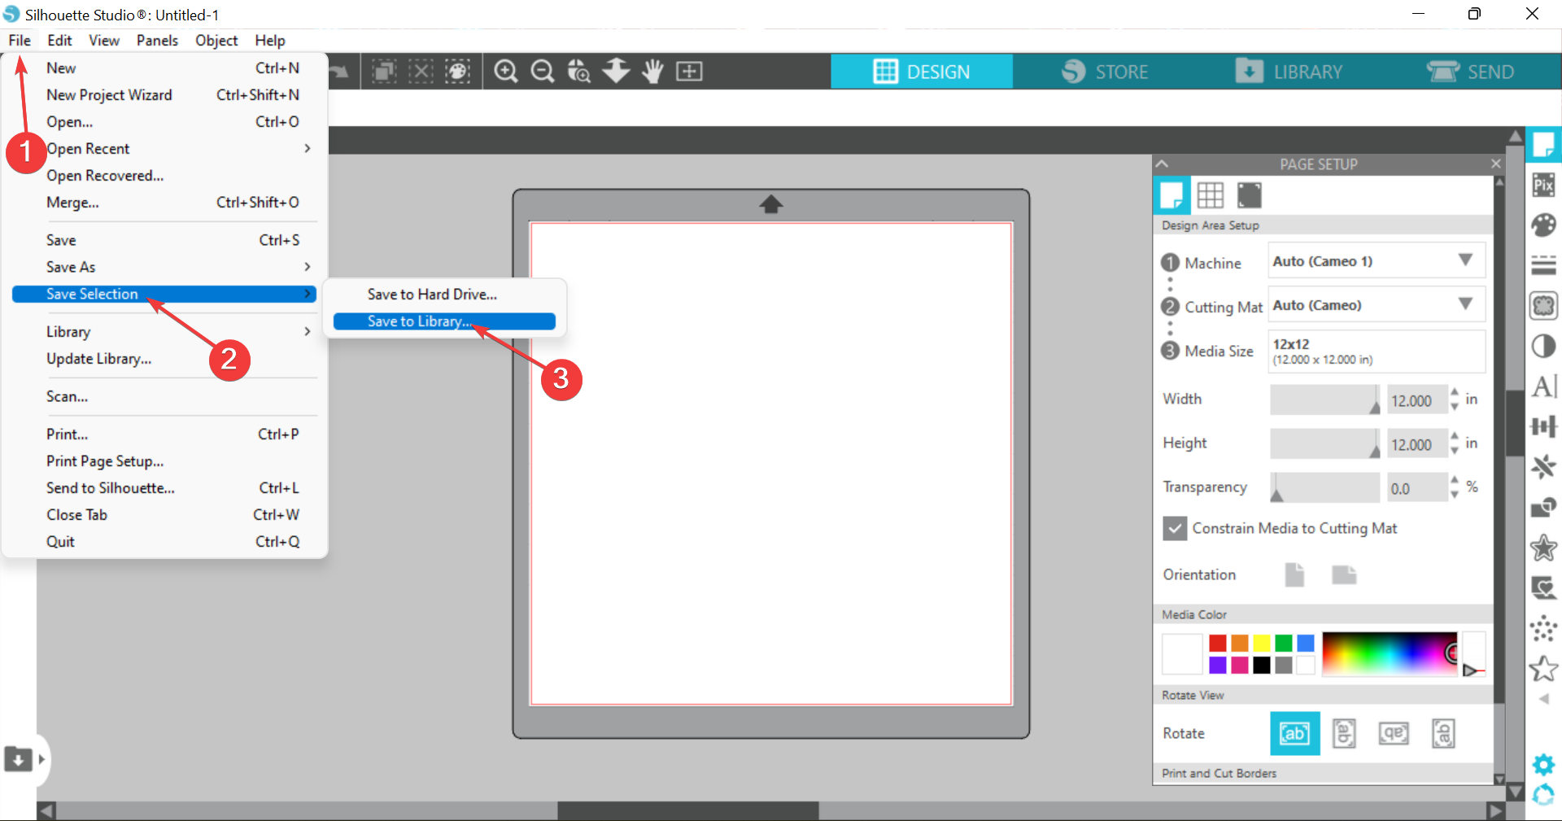
Task: Click the Height value field 12.000
Action: (x=1416, y=444)
